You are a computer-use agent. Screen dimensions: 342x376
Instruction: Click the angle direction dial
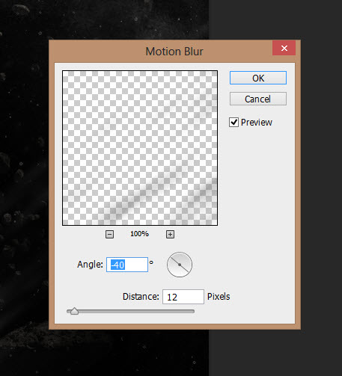coord(180,265)
